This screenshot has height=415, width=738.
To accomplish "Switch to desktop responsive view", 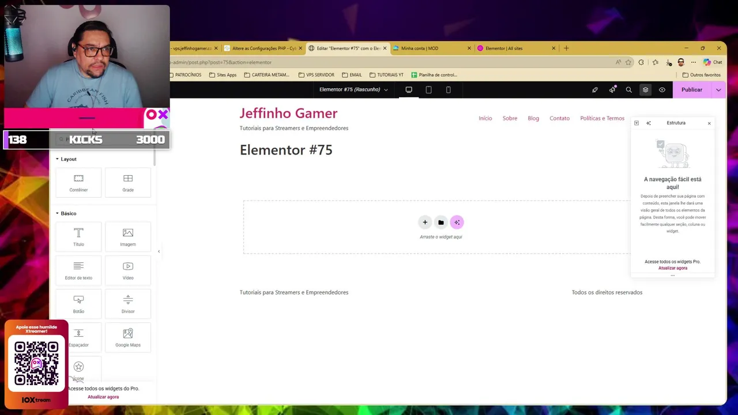I will click(x=409, y=89).
